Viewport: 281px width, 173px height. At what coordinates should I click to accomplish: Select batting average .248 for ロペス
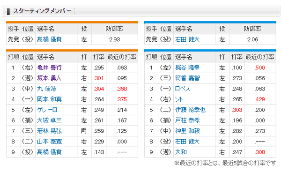237,89
